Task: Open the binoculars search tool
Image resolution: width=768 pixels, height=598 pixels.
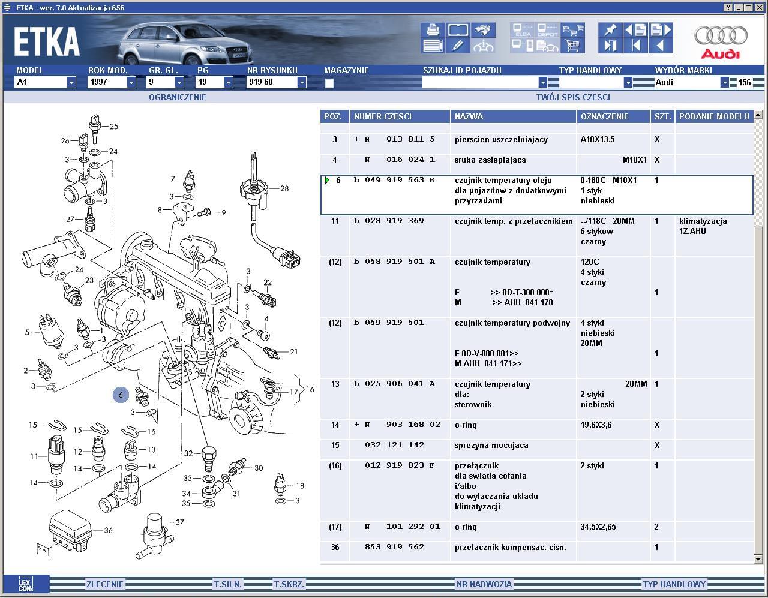Action: [483, 30]
